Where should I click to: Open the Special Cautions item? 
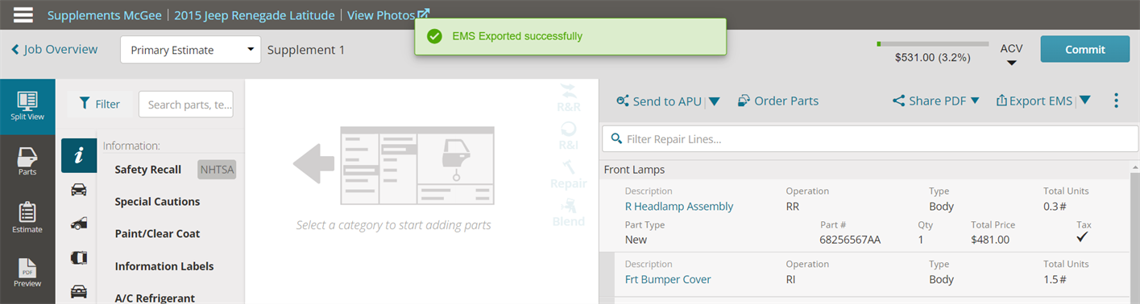point(157,202)
